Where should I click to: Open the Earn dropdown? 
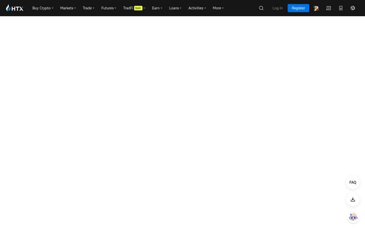(x=157, y=8)
